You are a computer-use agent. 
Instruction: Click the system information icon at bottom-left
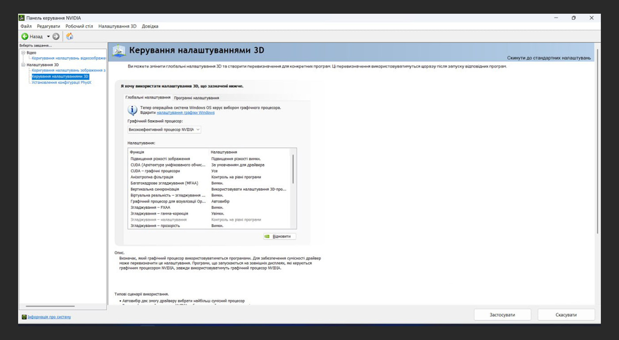(24, 317)
